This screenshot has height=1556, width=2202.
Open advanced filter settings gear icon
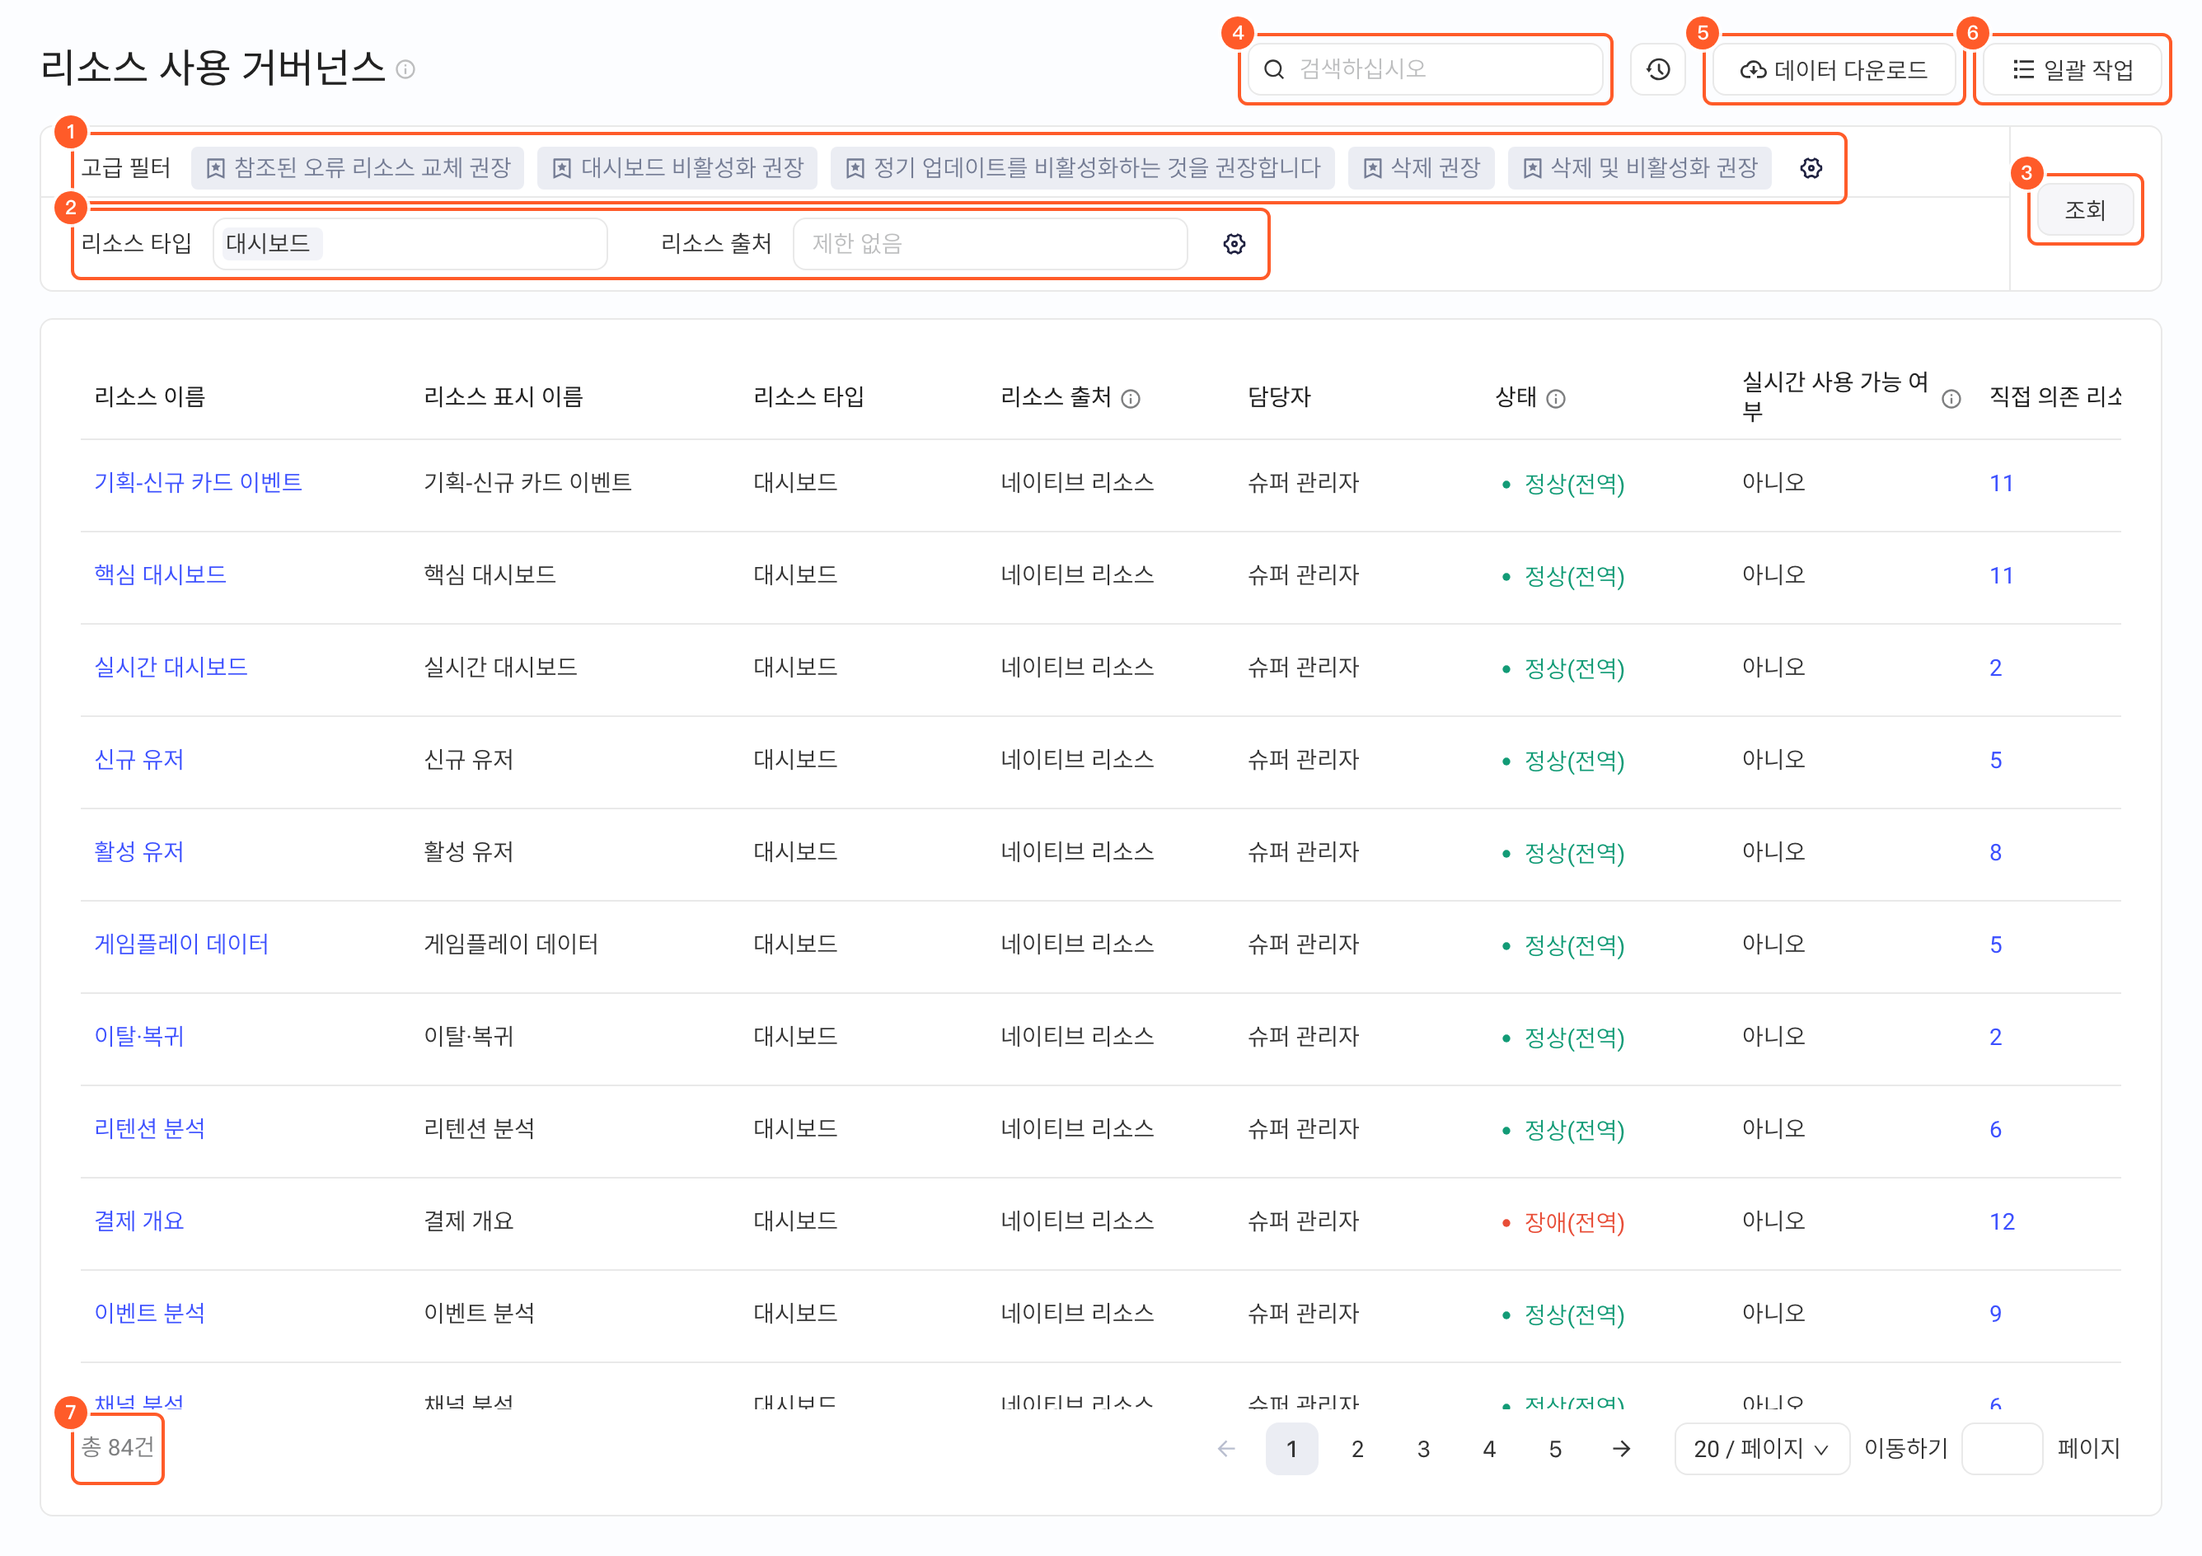(1811, 168)
